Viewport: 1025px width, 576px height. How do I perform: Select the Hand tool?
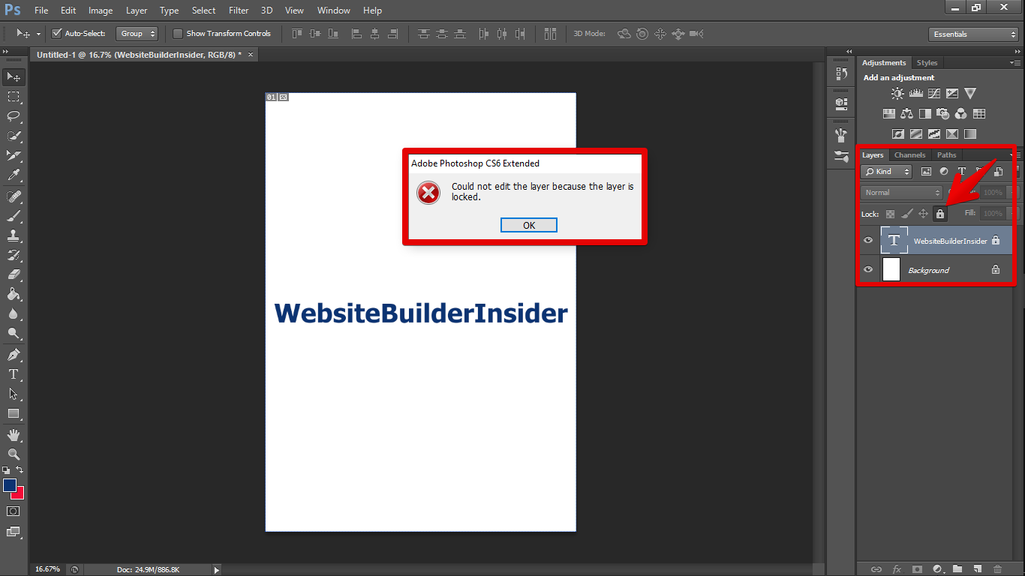(x=14, y=435)
